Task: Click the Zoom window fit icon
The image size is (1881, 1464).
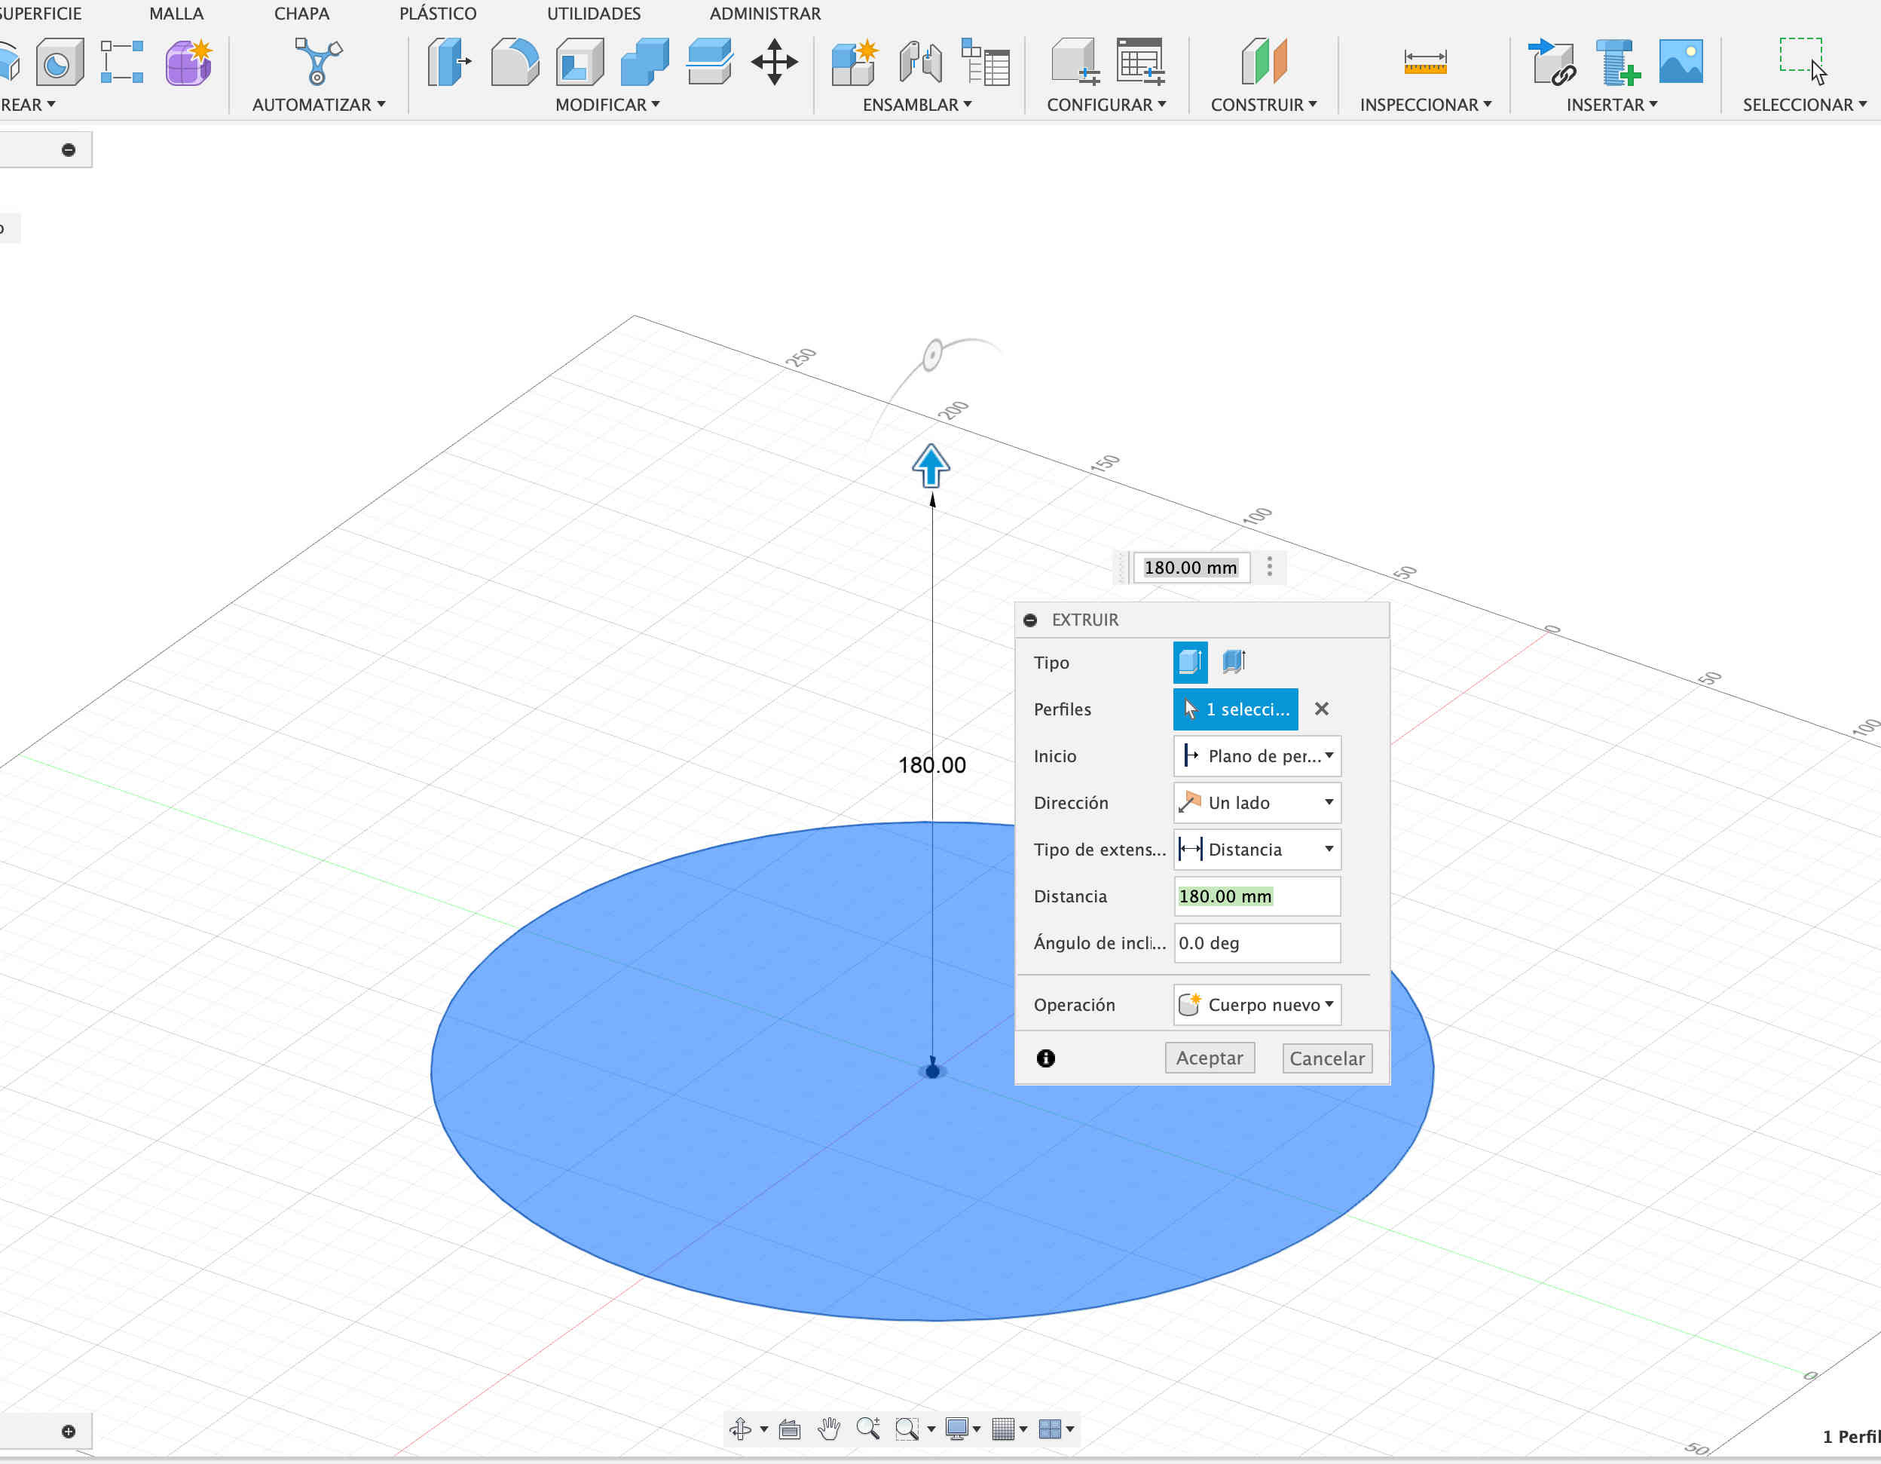Action: [907, 1429]
